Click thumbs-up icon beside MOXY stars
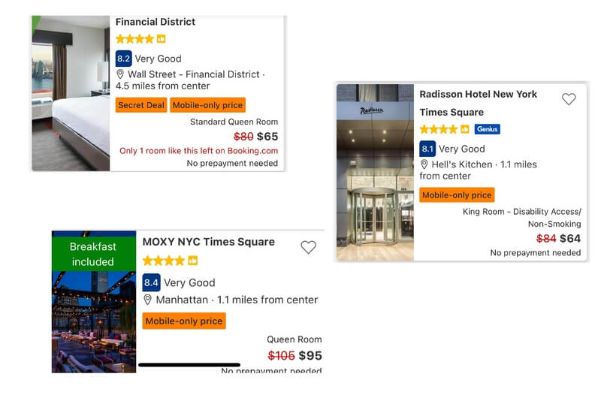Viewport: 601px width, 401px height. (193, 261)
